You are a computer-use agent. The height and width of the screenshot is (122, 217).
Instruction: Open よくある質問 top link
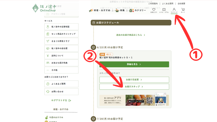pyautogui.click(x=168, y=4)
